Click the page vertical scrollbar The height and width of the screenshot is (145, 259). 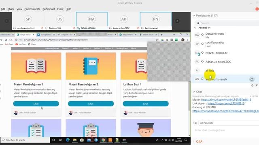[189, 95]
